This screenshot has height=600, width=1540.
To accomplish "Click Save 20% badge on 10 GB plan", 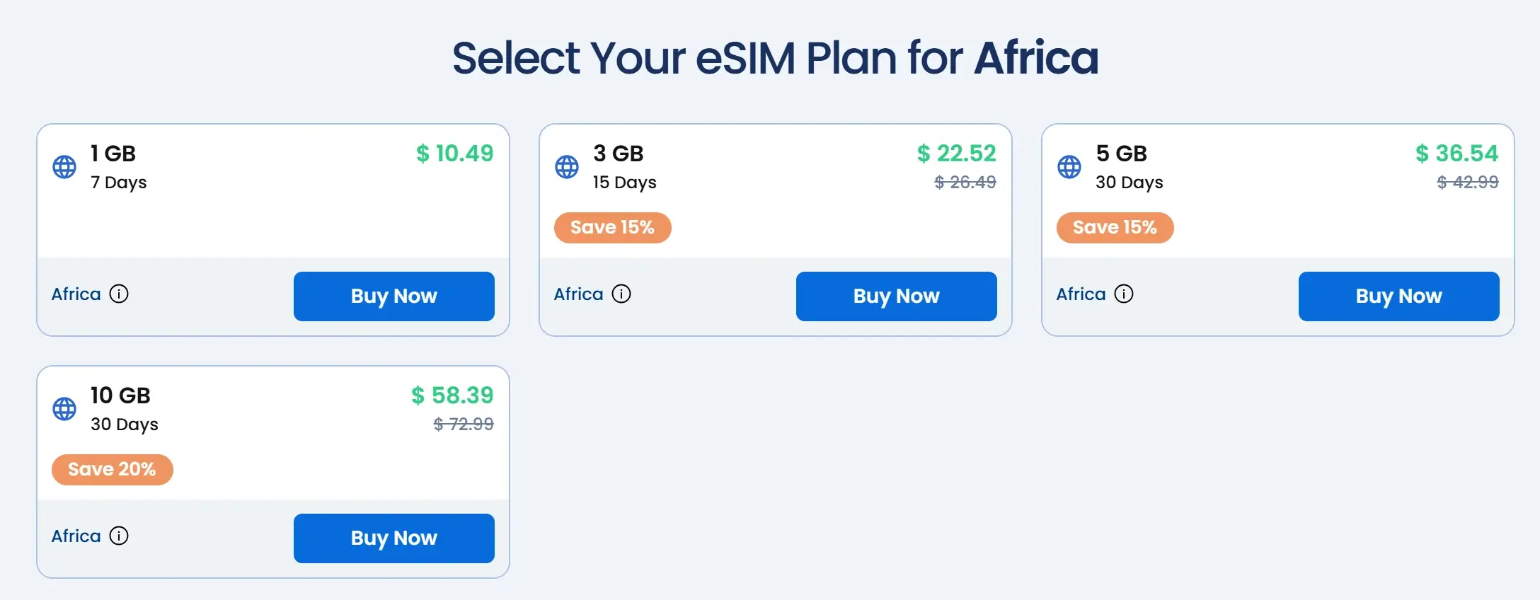I will pyautogui.click(x=112, y=470).
